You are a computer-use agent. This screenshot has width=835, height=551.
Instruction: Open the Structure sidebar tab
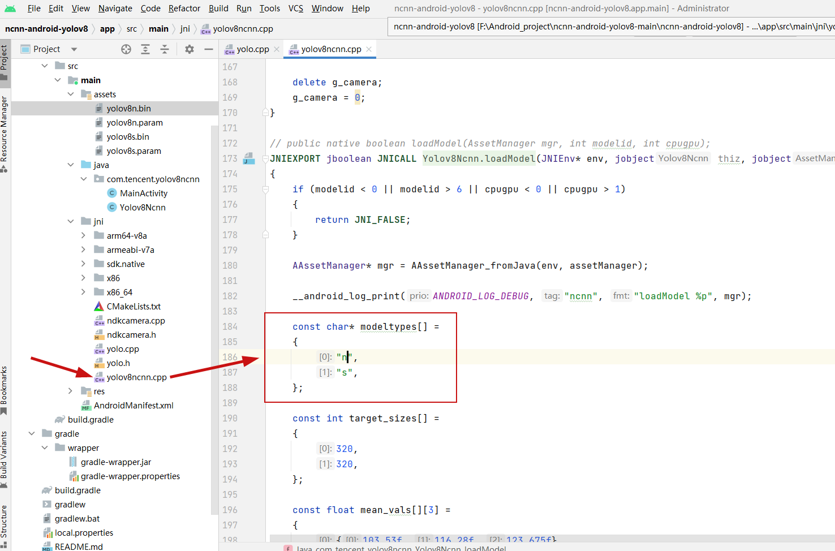(x=5, y=526)
